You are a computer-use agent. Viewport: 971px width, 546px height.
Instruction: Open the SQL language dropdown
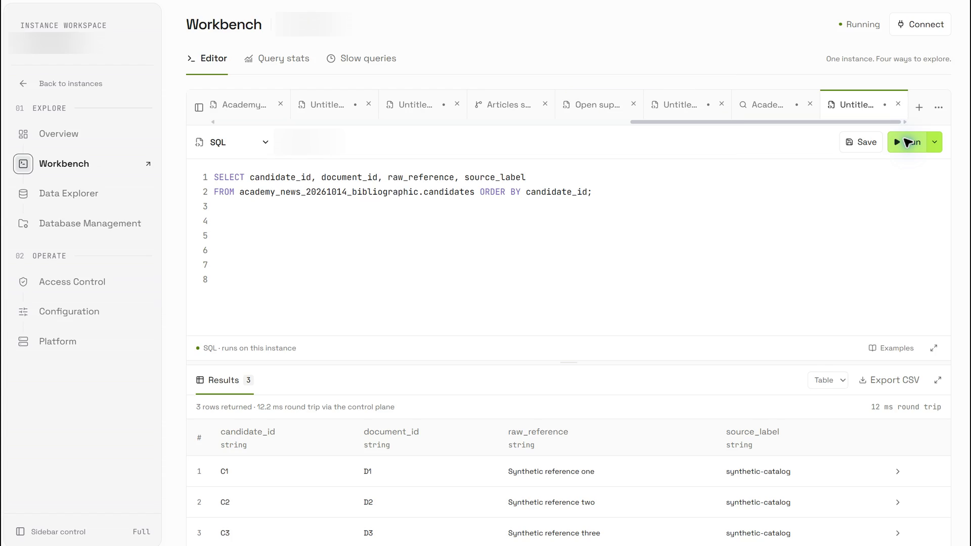coord(232,143)
